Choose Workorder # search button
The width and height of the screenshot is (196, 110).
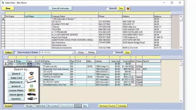pyautogui.click(x=16, y=82)
